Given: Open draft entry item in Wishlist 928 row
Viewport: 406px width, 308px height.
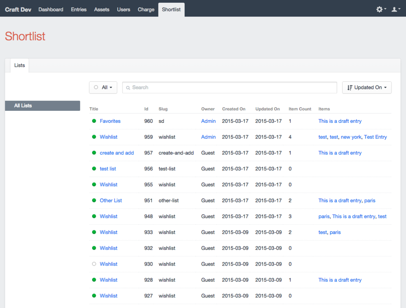Looking at the screenshot, I should coord(340,280).
